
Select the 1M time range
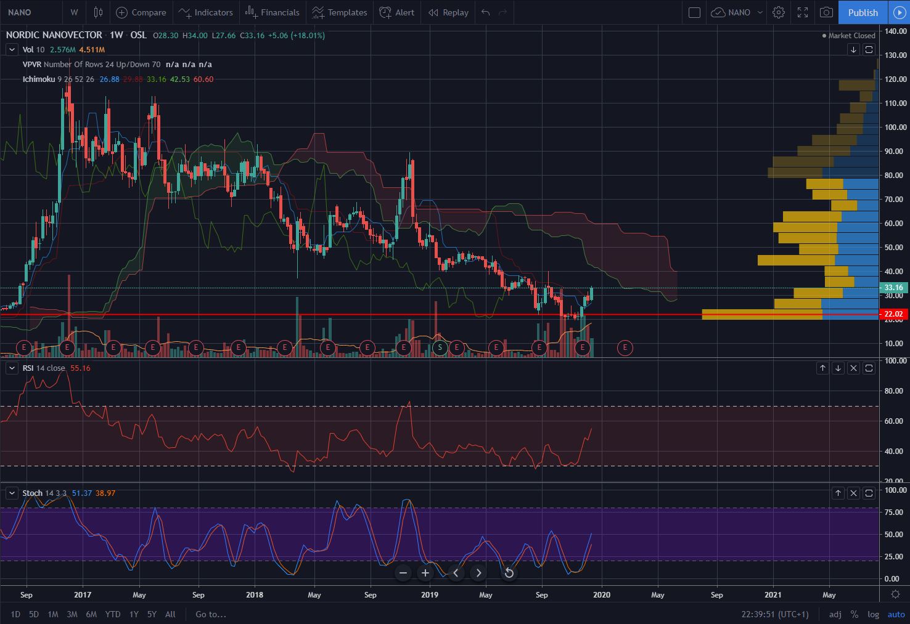point(53,614)
